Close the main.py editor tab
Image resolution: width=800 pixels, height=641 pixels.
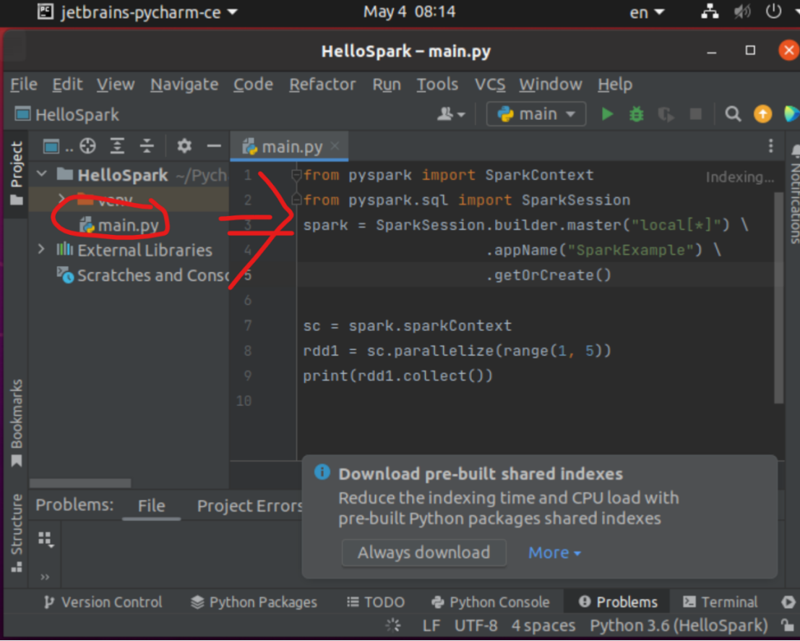click(335, 147)
